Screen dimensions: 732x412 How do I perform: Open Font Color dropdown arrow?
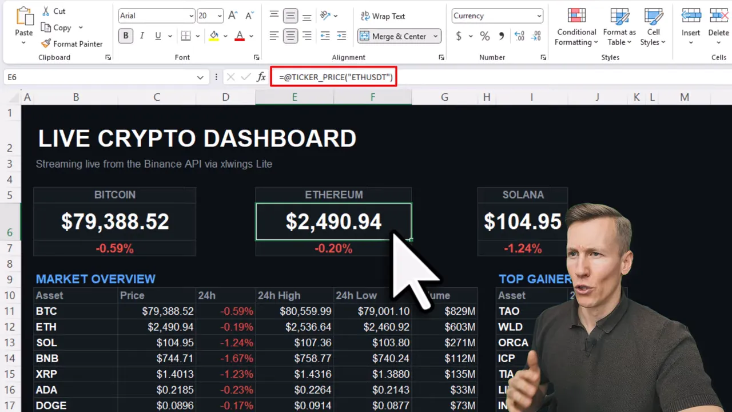[251, 36]
